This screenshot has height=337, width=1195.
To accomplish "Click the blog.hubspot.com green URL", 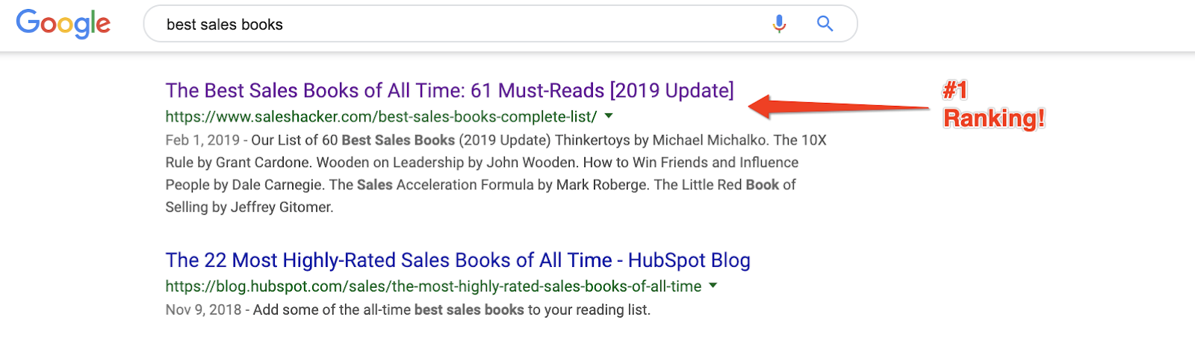I will point(433,286).
